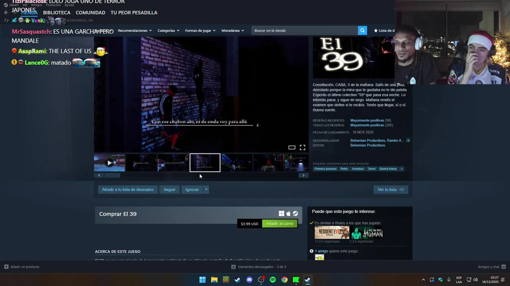Open Amigos y chat icon
This screenshot has width=510, height=286.
click(504, 267)
